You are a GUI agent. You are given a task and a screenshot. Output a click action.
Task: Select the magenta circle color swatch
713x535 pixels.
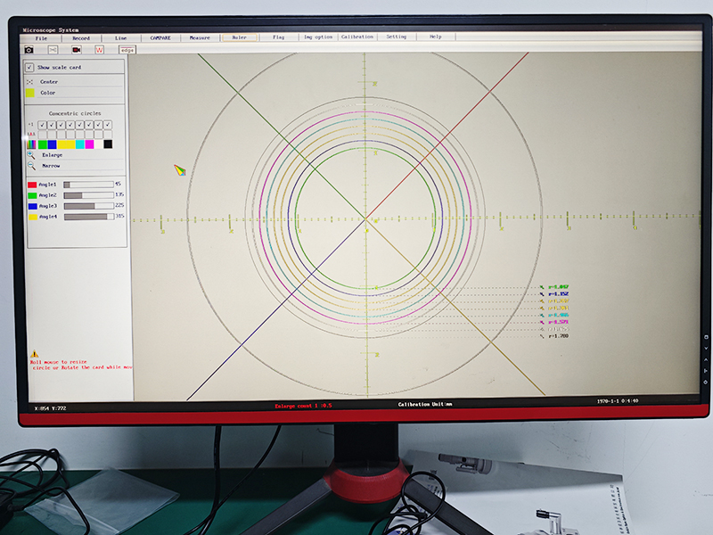[89, 144]
